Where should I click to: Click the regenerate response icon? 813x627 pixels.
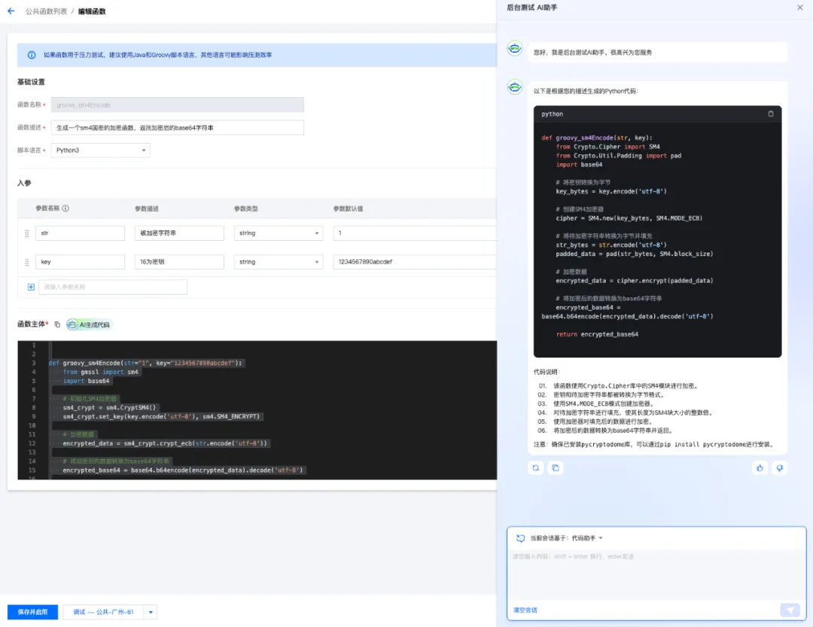pos(536,467)
